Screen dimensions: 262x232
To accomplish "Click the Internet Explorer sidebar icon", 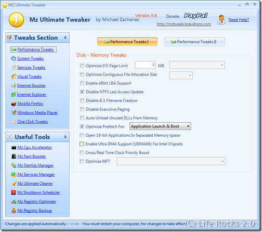I will pyautogui.click(x=14, y=95).
